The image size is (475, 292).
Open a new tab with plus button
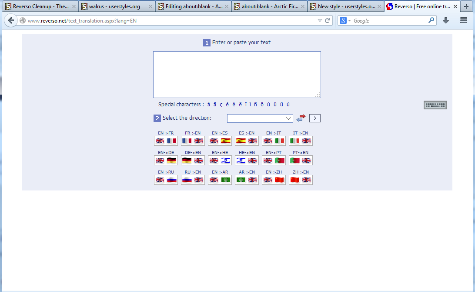(466, 7)
